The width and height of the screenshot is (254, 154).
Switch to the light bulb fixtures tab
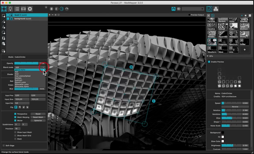[10, 9]
